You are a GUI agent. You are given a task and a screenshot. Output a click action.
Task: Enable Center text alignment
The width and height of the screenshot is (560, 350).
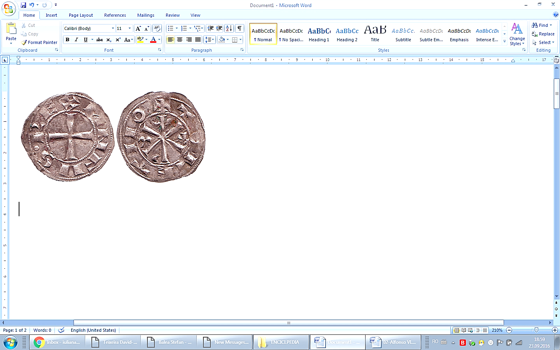(x=180, y=40)
